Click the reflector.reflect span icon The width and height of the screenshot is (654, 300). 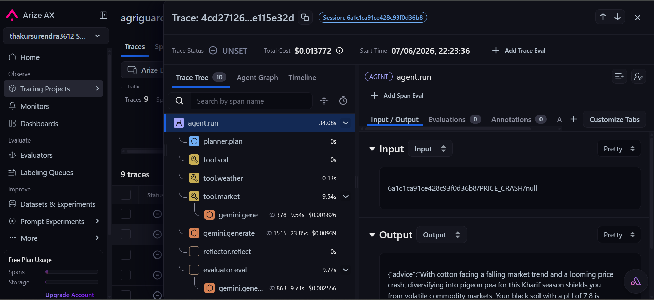click(194, 251)
